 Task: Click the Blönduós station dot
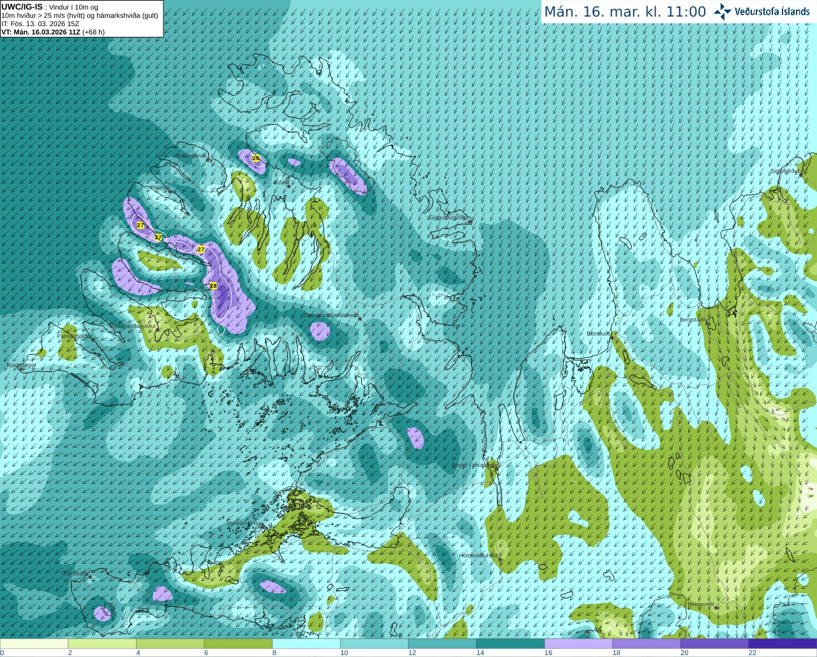point(611,338)
